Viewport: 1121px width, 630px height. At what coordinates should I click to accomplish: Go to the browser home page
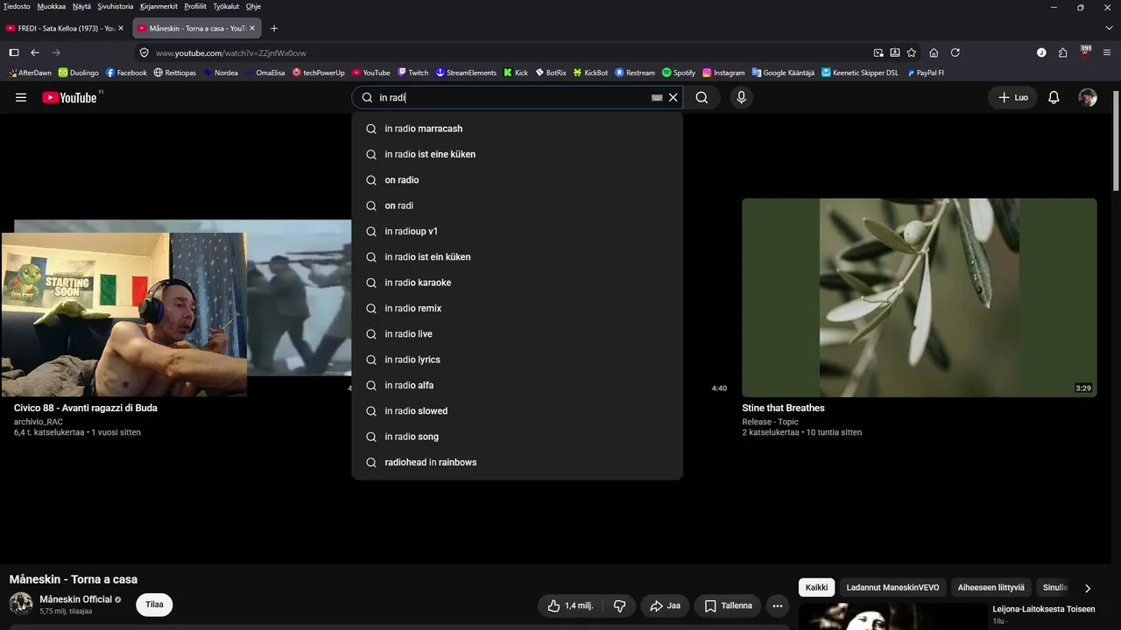pyautogui.click(x=934, y=52)
